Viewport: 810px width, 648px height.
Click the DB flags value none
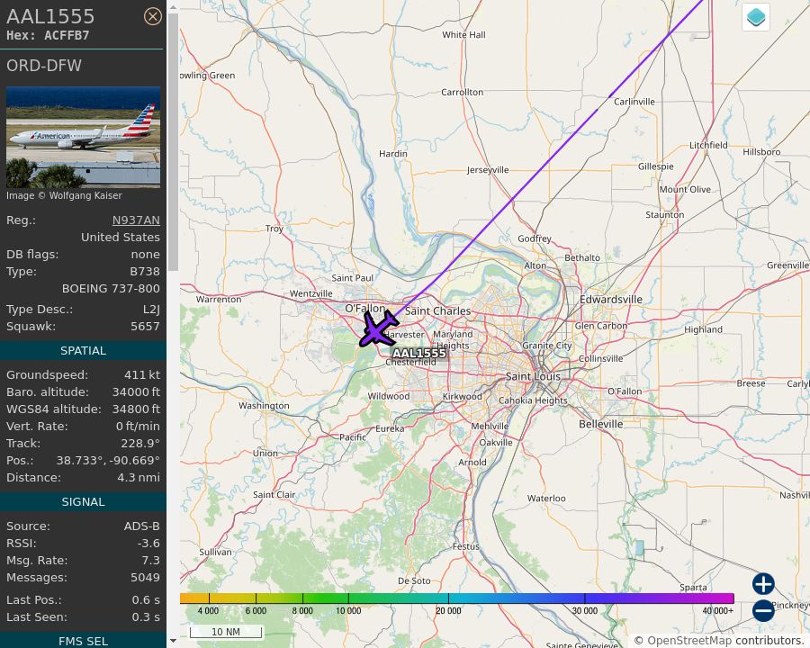(x=145, y=254)
